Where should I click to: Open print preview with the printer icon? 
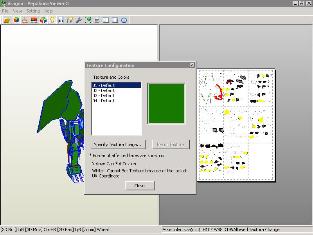(97, 20)
